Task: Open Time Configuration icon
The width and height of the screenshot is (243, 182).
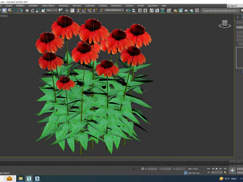Action: coord(225,172)
